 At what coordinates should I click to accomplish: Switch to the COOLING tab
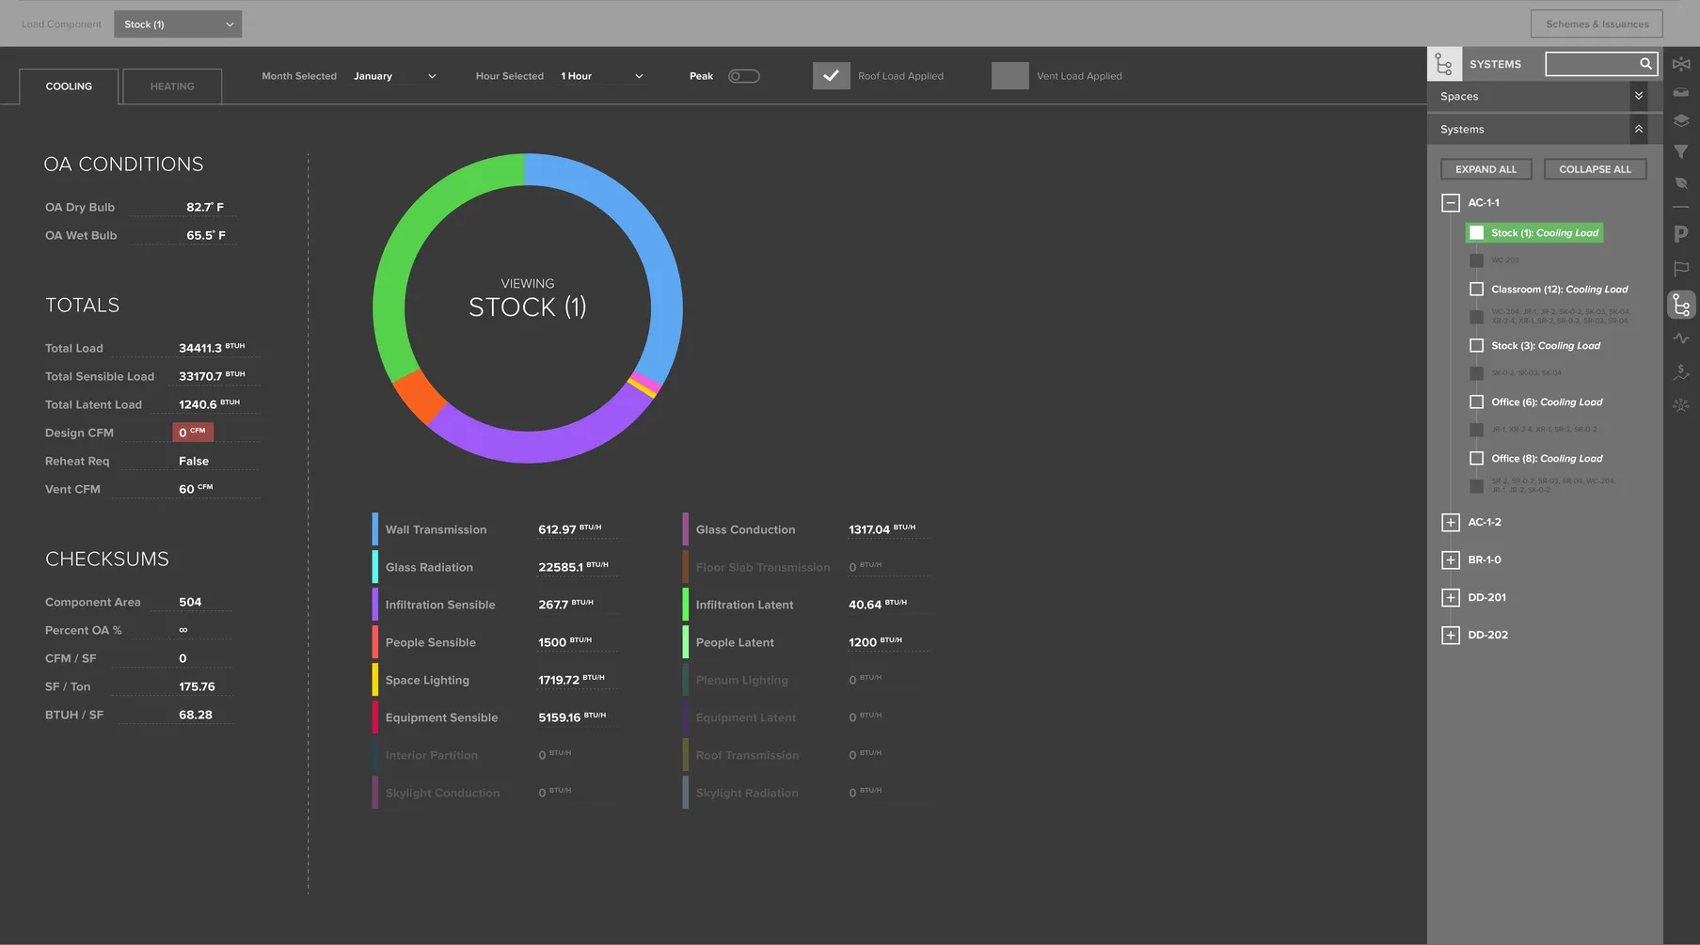[69, 87]
